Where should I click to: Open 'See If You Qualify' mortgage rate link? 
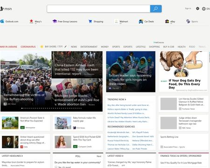click(181, 163)
